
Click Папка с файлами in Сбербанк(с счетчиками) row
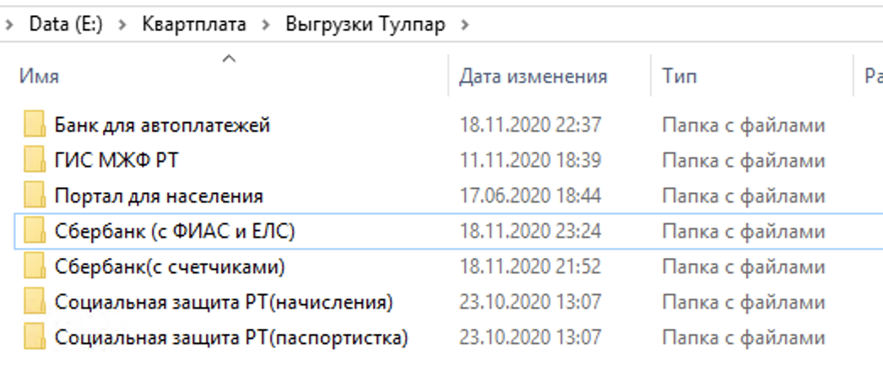[x=744, y=267]
